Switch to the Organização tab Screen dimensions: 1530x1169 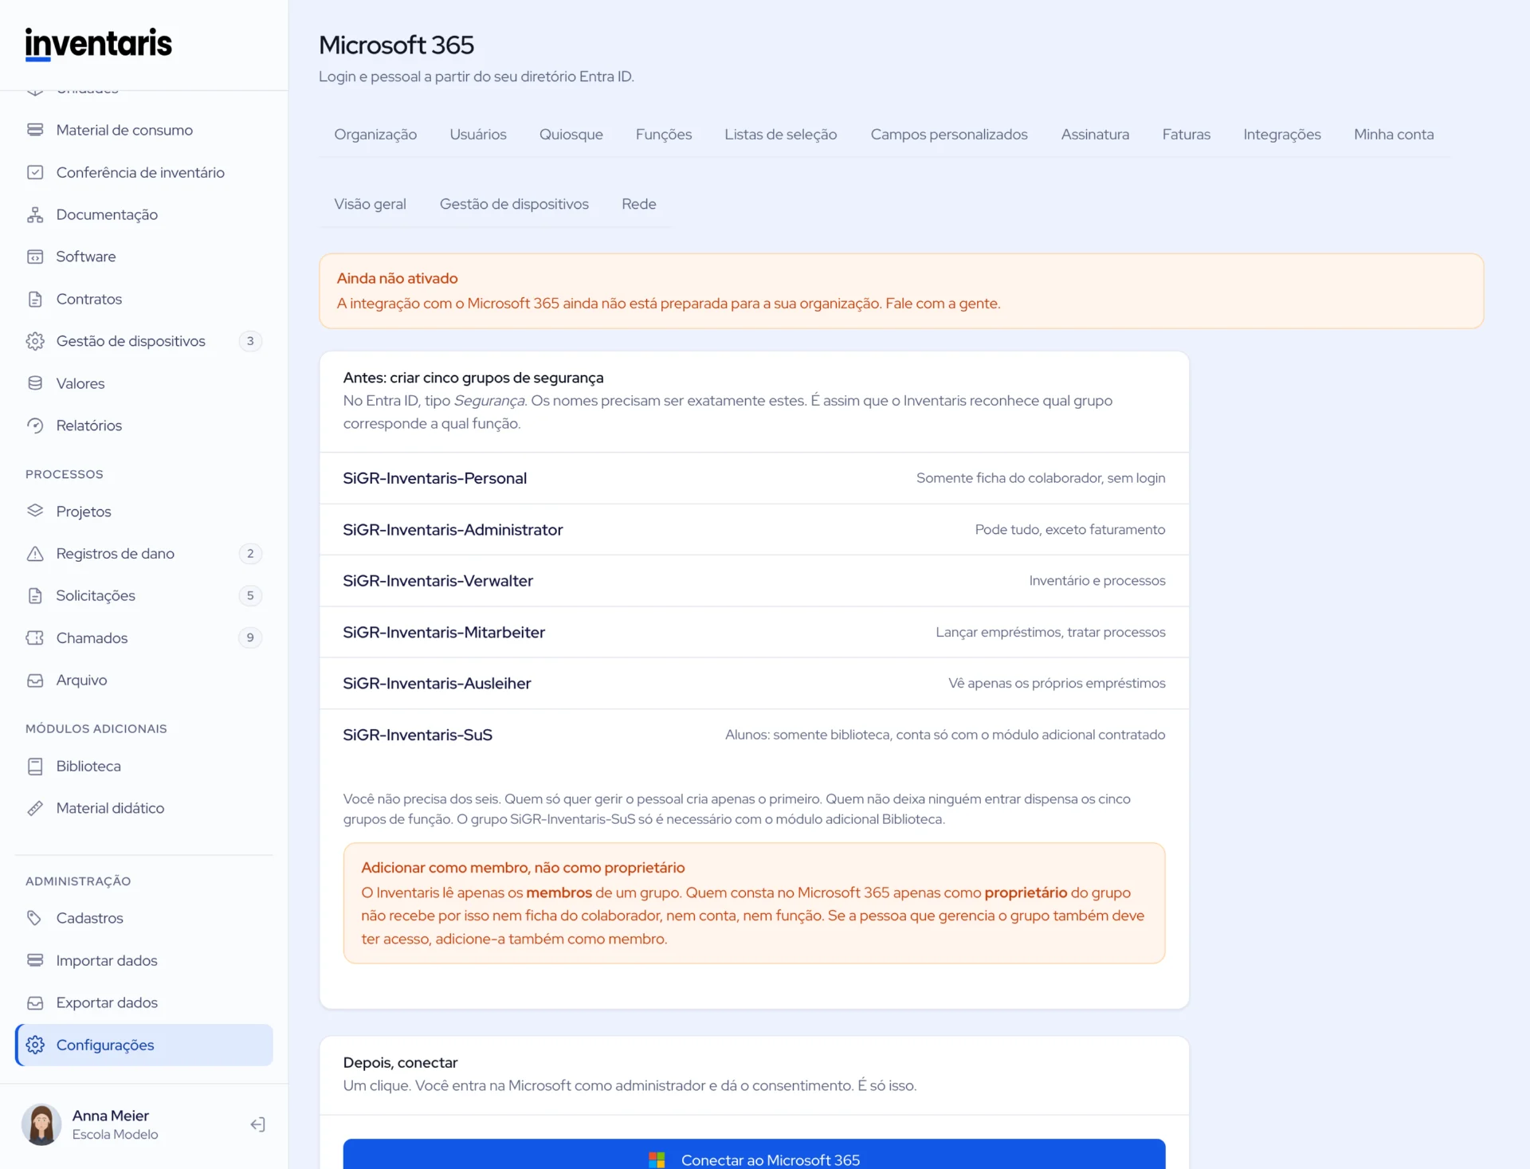(x=375, y=135)
